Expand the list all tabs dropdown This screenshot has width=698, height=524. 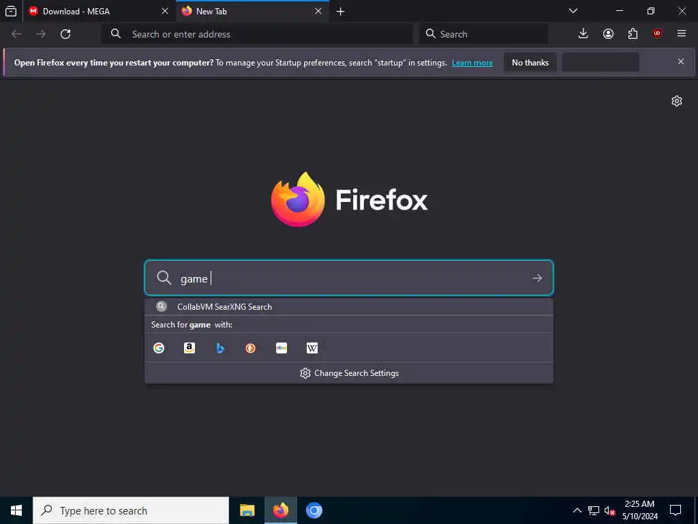click(x=573, y=11)
